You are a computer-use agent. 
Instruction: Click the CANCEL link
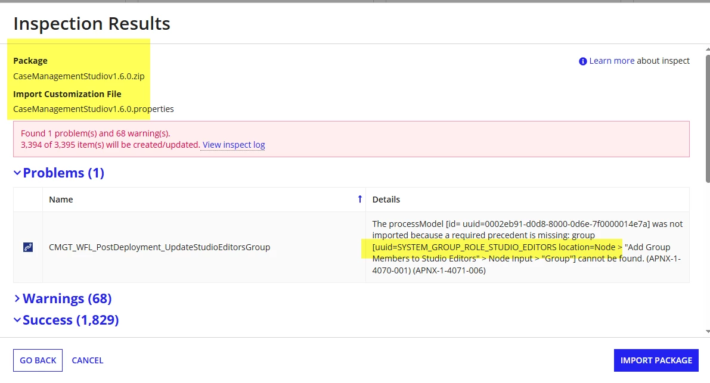(x=88, y=360)
